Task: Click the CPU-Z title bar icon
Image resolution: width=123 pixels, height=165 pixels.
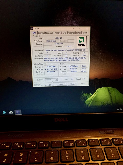Action: tap(32, 28)
